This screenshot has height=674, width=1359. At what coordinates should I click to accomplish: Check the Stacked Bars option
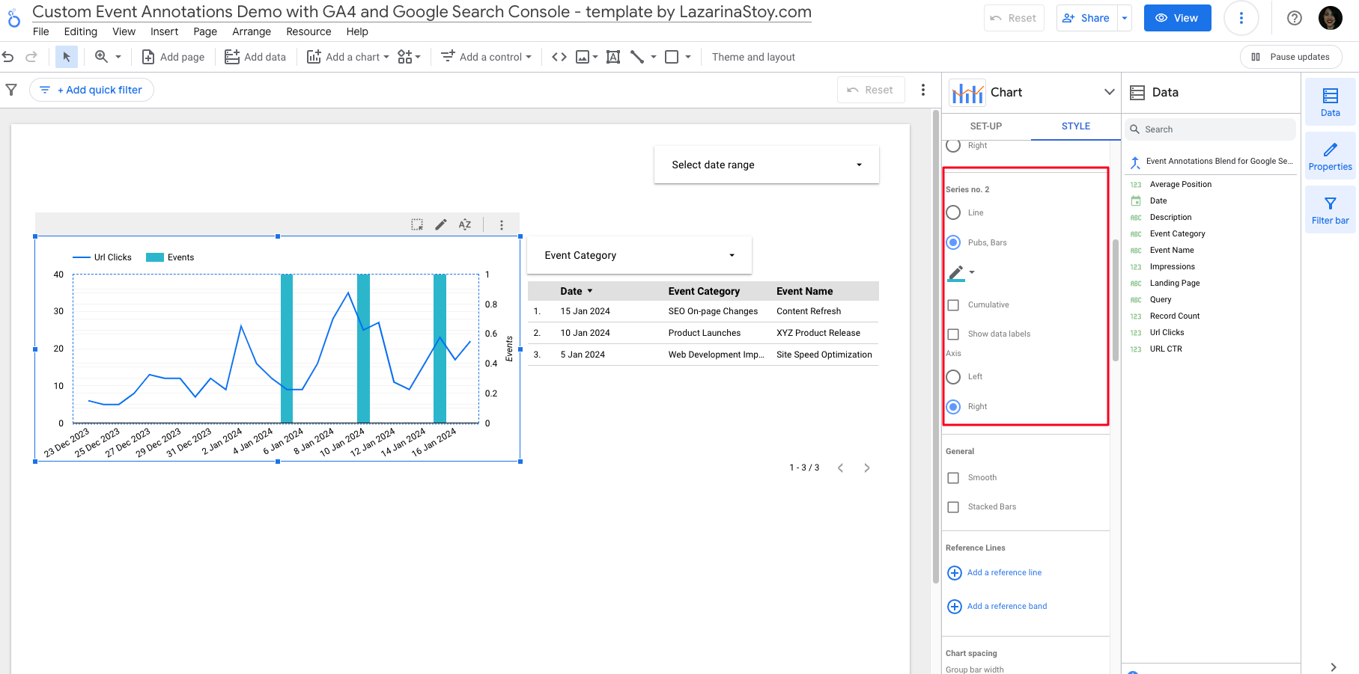coord(953,506)
